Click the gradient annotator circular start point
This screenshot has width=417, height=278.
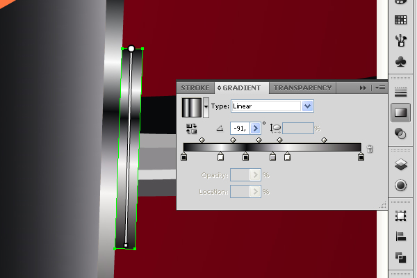point(131,49)
